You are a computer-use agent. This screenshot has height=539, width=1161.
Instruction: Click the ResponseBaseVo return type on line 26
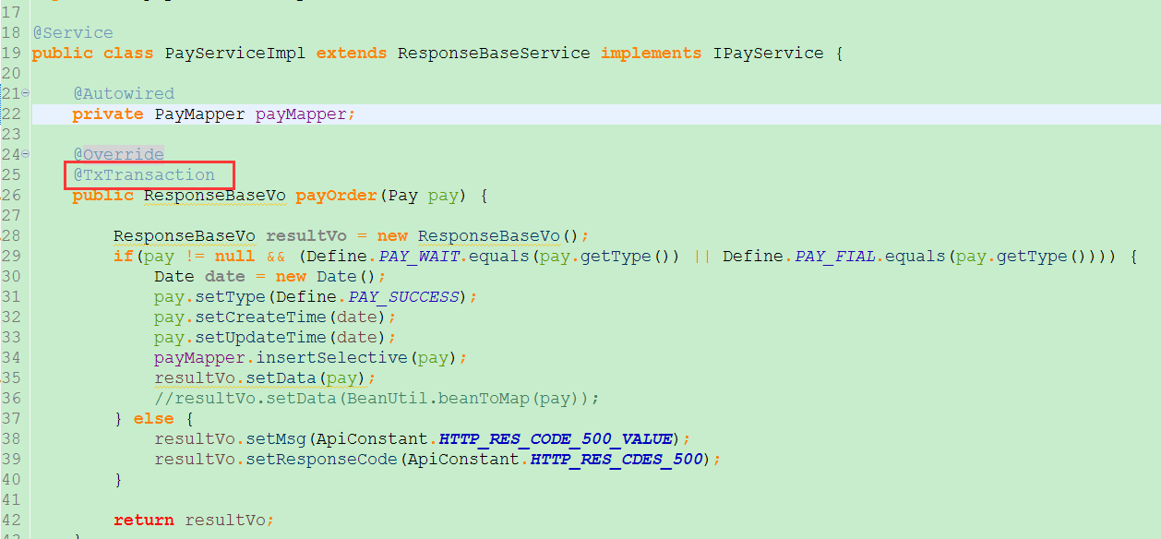point(215,195)
